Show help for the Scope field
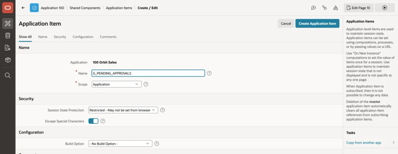The width and height of the screenshot is (398, 154). coord(146,84)
